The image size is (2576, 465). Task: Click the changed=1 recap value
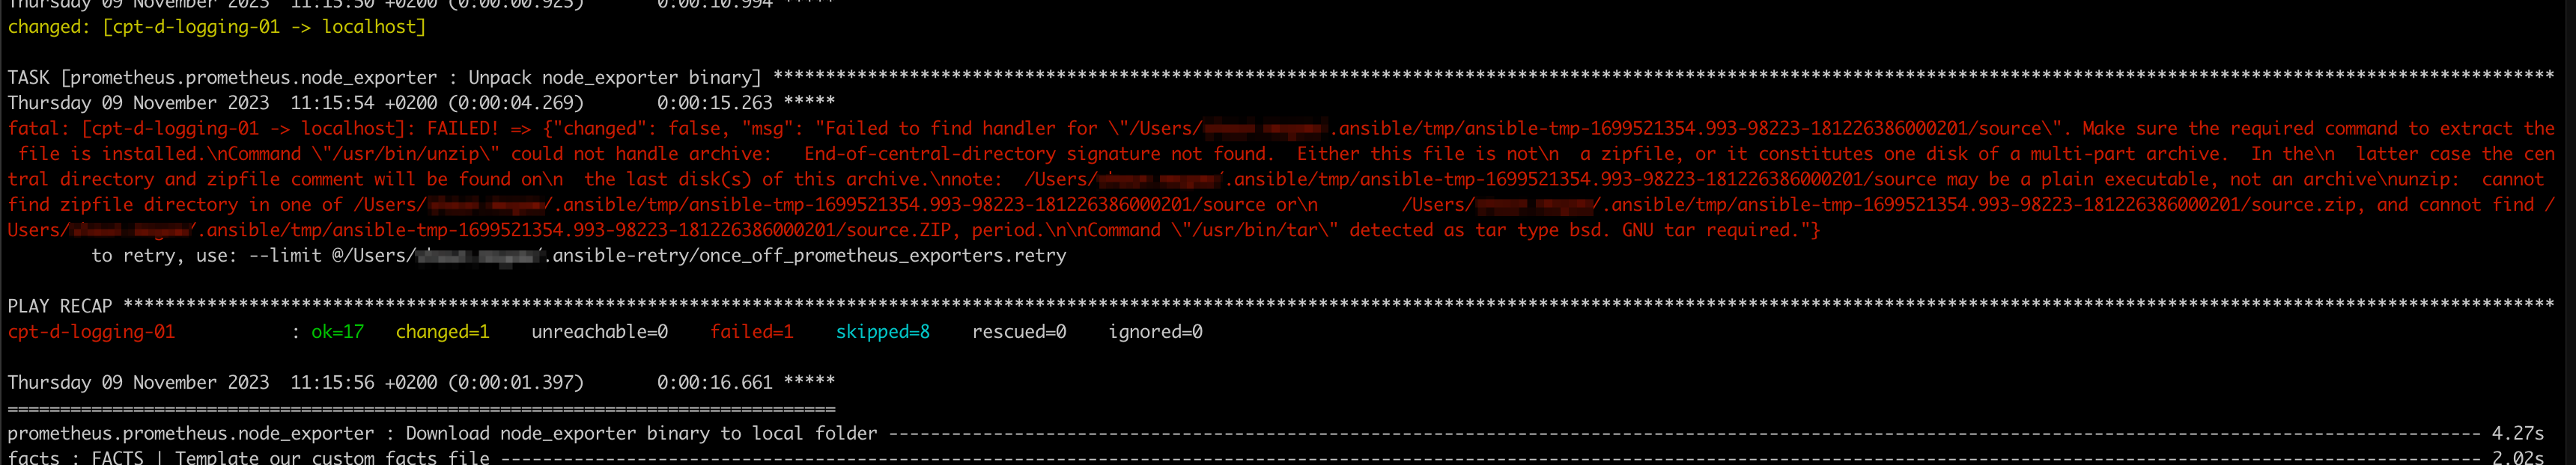(x=442, y=331)
